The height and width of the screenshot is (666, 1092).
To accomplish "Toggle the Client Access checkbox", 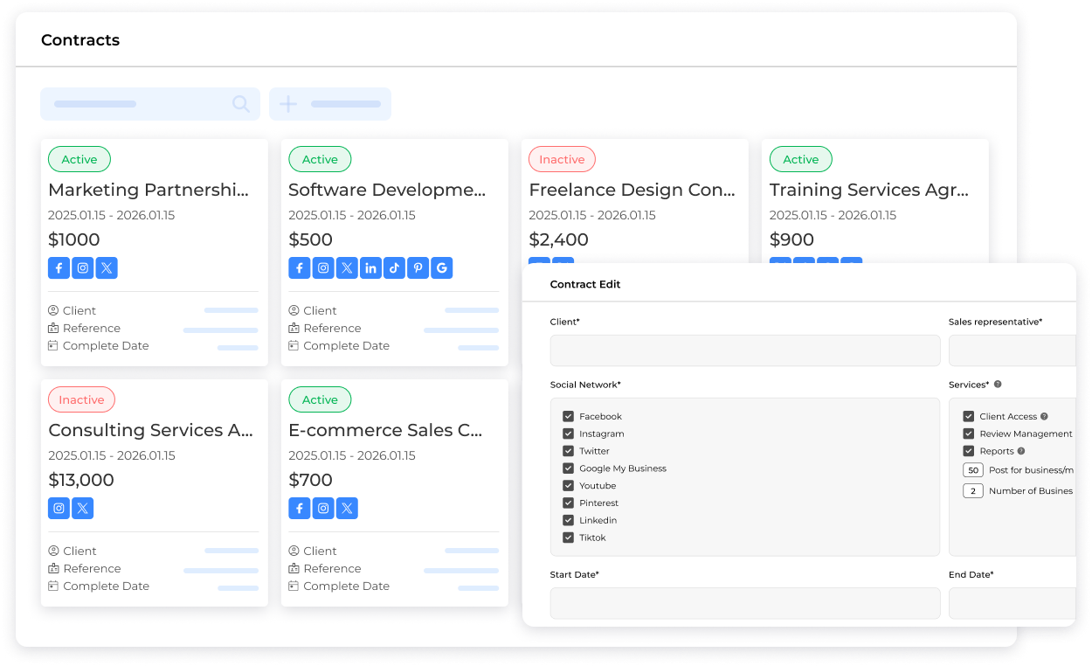I will 969,417.
